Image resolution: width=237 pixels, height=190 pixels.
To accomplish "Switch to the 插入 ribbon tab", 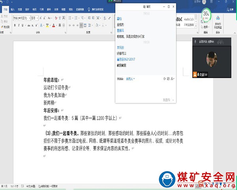I will pyautogui.click(x=13, y=9).
